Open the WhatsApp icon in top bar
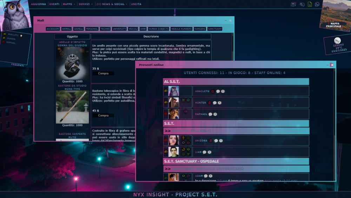Viewport: 351px width, 198px height. [317, 4]
